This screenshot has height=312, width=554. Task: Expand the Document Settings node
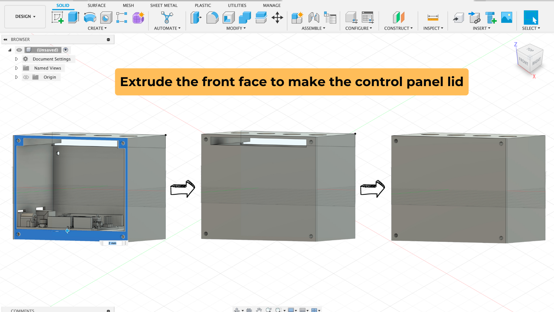point(16,59)
